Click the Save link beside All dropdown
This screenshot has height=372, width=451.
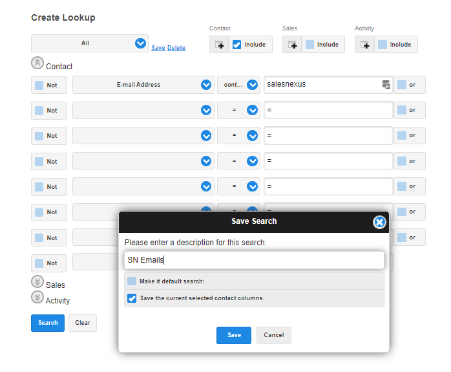click(x=158, y=48)
